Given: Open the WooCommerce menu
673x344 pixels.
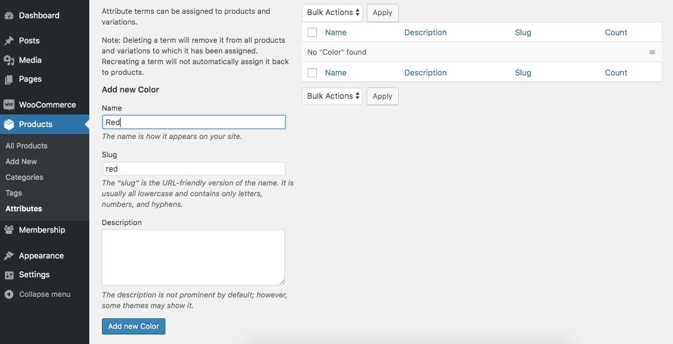Looking at the screenshot, I should [47, 104].
